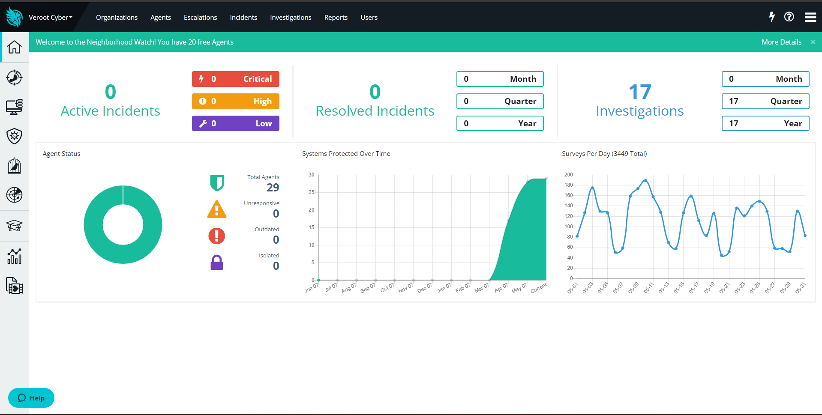
Task: Expand the hamburger menu
Action: 810,17
